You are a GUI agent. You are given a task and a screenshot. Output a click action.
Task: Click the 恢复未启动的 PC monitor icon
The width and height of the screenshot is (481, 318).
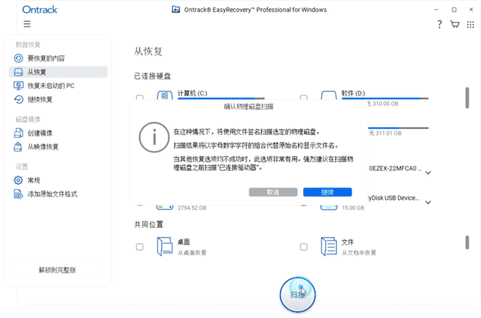point(19,86)
